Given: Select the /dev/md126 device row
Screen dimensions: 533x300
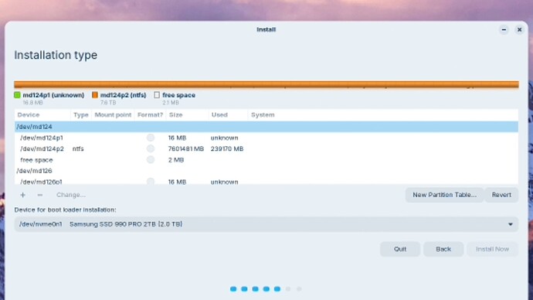Looking at the screenshot, I should pos(266,171).
